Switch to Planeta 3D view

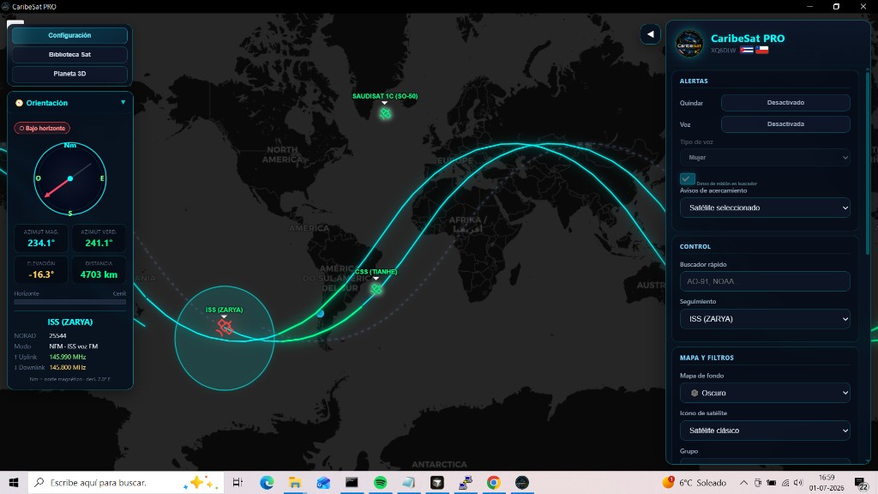(69, 74)
